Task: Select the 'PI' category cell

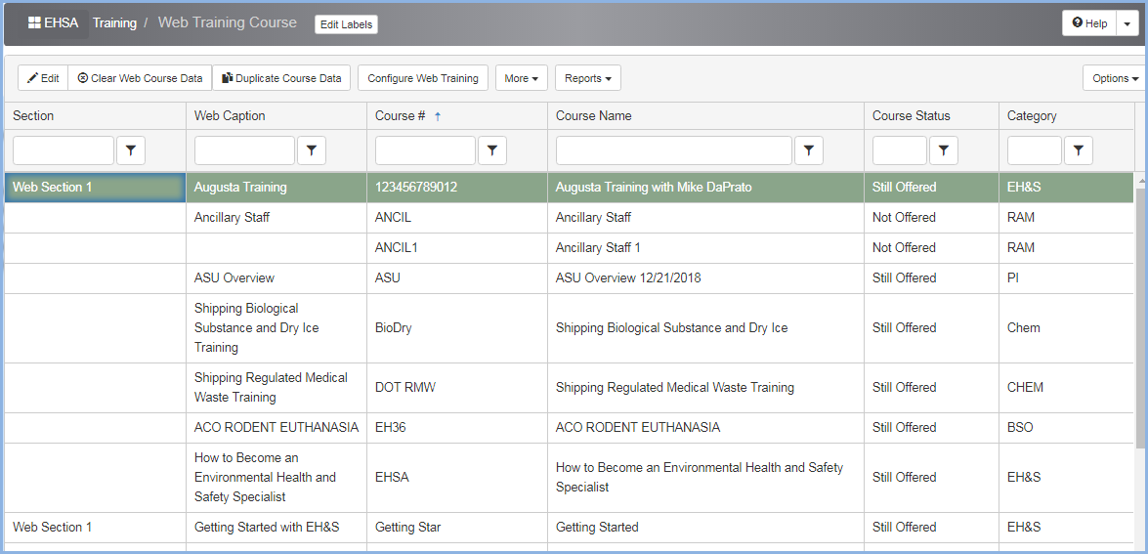Action: click(x=1066, y=278)
